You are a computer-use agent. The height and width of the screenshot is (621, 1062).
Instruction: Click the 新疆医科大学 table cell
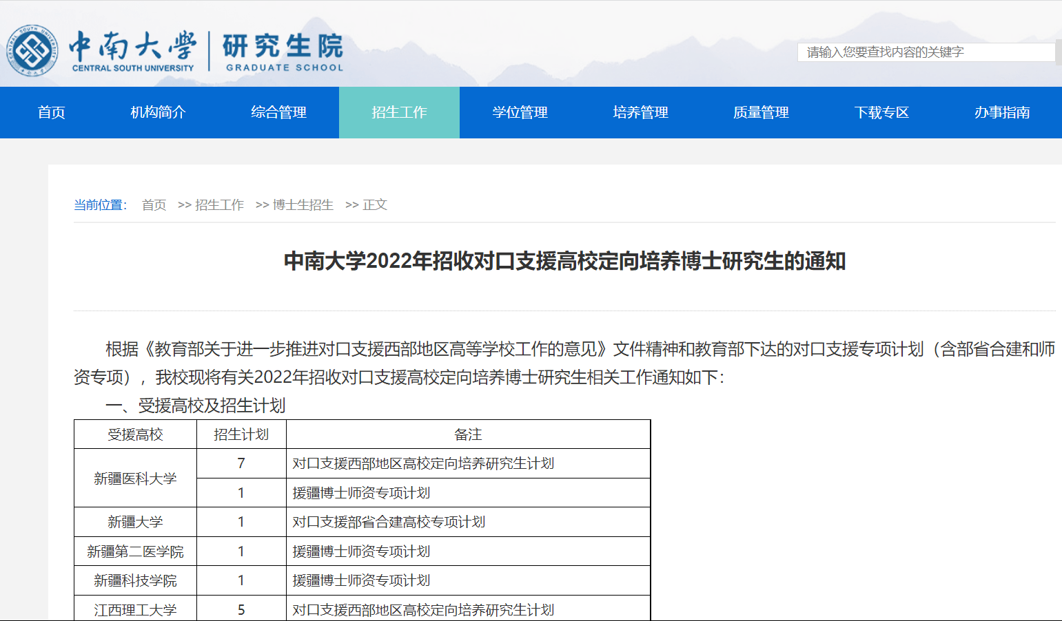(x=135, y=478)
